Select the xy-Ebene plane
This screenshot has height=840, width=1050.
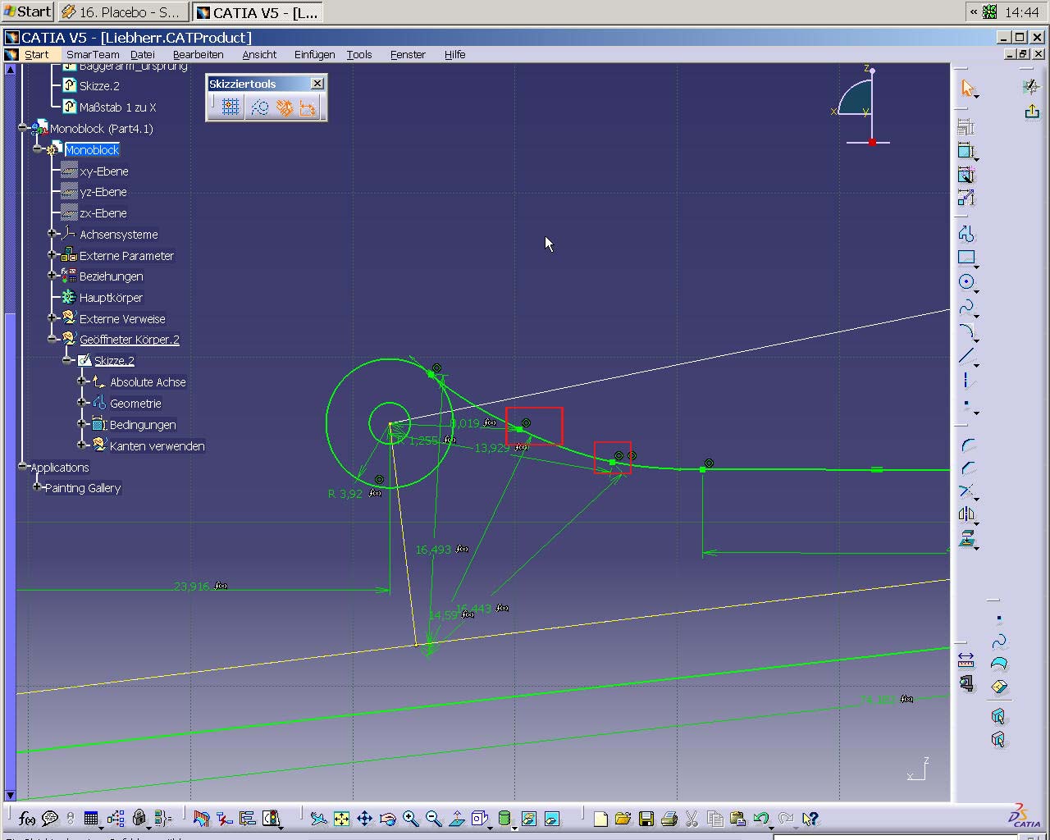click(x=103, y=171)
